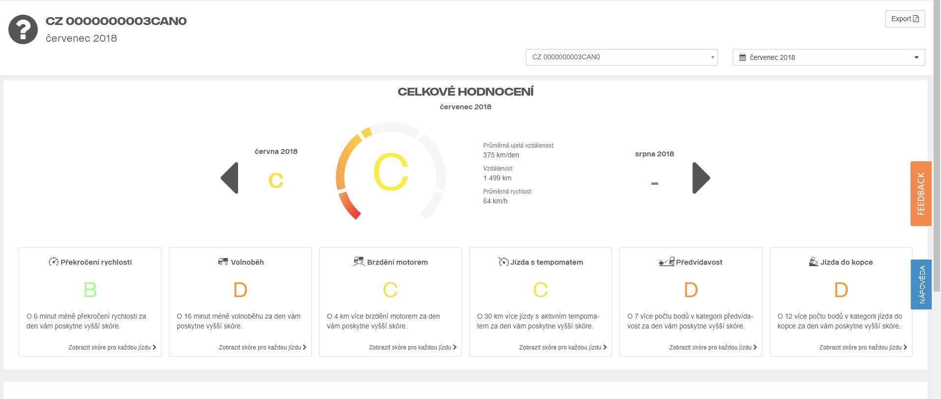
Task: Click the C grade in Jízda s tempomatem
Action: (540, 290)
